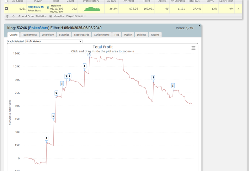
Task: Click the Profit value $62,021
Action: 149,9
